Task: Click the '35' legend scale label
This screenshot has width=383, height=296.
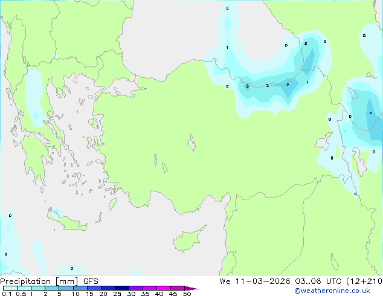Action: click(145, 294)
